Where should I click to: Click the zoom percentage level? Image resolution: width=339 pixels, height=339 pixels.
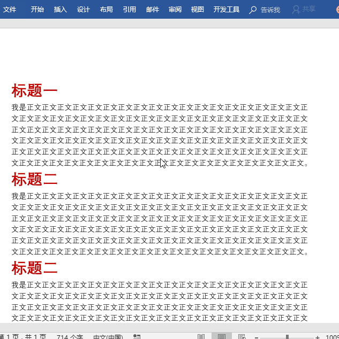332,337
